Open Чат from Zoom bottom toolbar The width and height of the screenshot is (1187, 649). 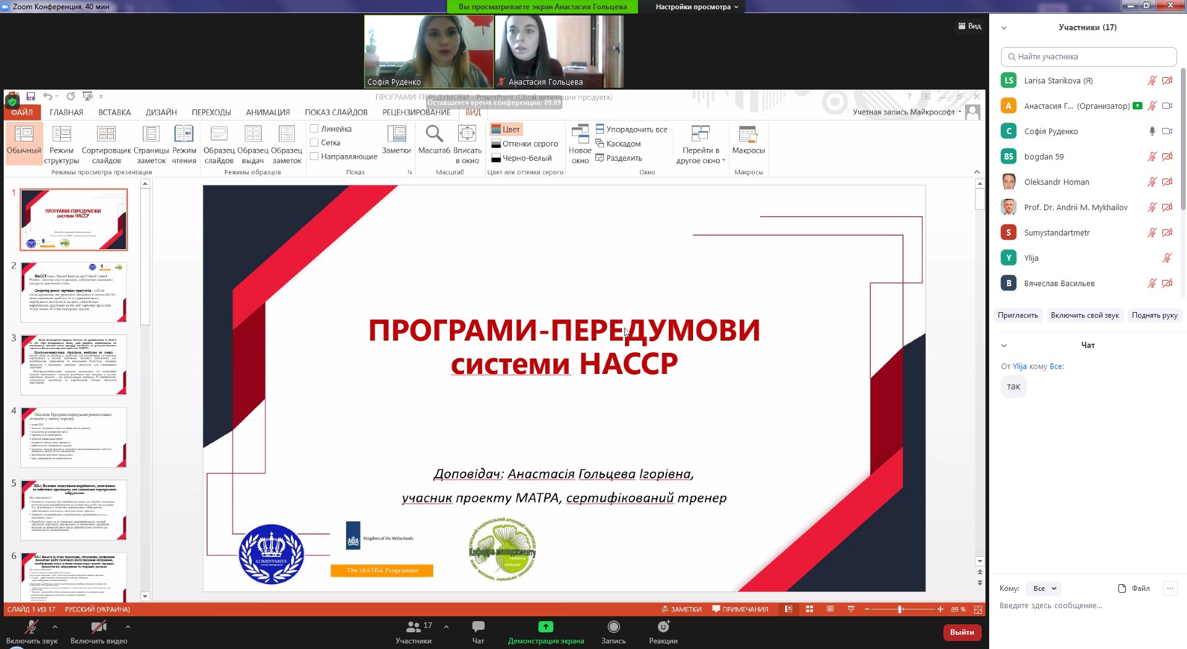click(x=478, y=632)
